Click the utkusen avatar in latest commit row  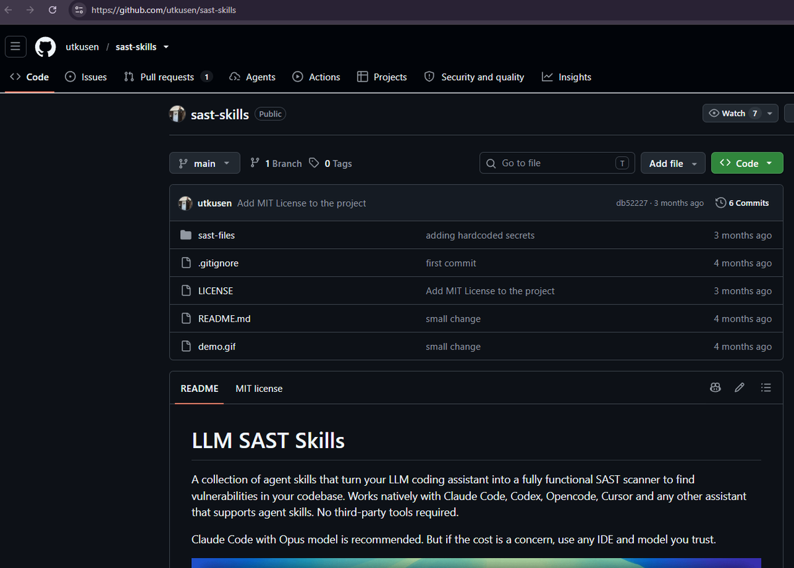(x=185, y=203)
